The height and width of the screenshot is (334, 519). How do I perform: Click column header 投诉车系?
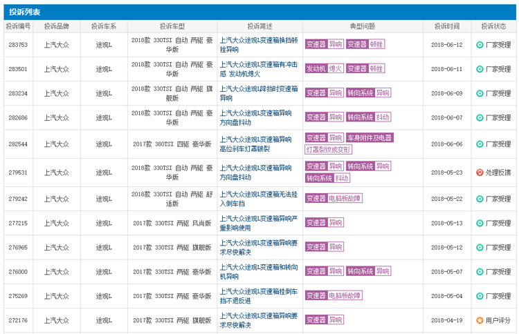click(x=104, y=26)
